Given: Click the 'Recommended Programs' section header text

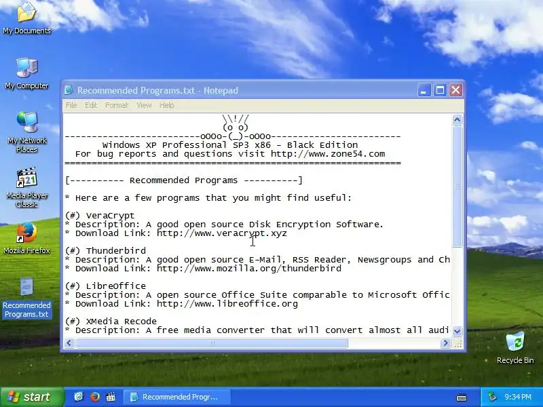Looking at the screenshot, I should click(x=183, y=180).
